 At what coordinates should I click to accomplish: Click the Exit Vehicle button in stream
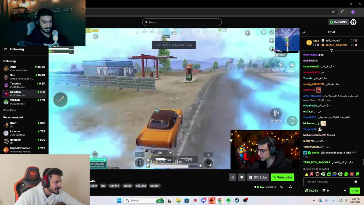pyautogui.click(x=276, y=115)
